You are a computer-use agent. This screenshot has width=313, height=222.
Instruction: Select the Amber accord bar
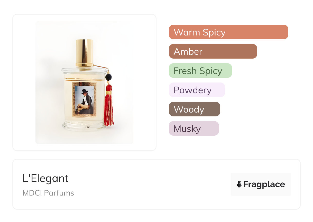213,51
